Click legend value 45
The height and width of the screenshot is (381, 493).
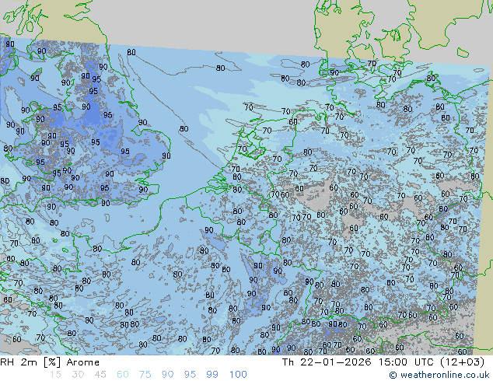coord(100,375)
